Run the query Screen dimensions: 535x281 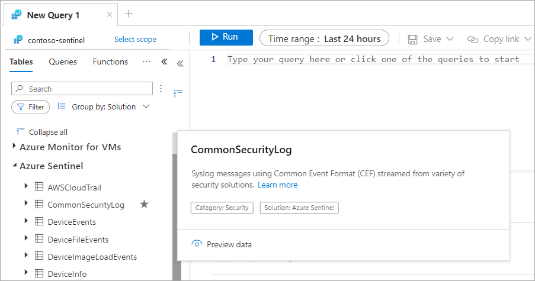point(226,37)
